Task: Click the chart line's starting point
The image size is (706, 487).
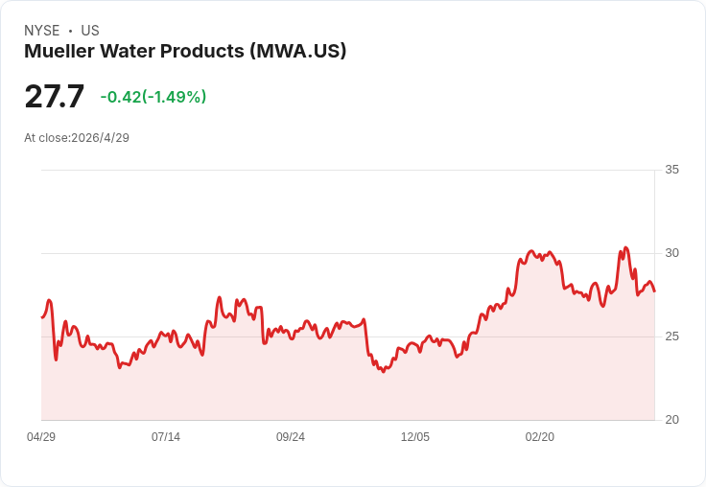Action: pyautogui.click(x=42, y=317)
